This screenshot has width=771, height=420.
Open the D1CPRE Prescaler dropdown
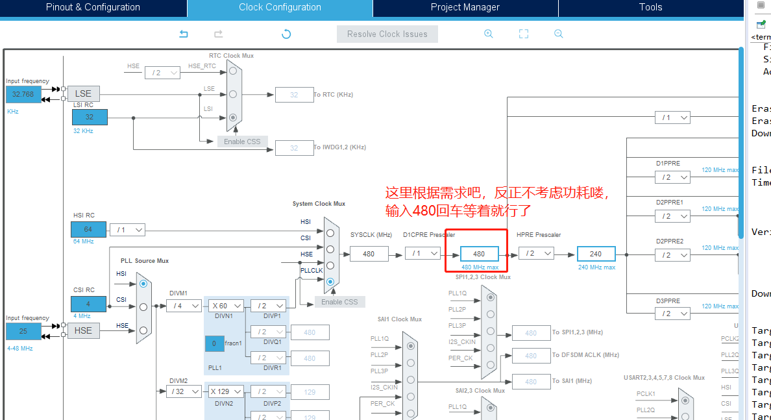[x=422, y=253]
